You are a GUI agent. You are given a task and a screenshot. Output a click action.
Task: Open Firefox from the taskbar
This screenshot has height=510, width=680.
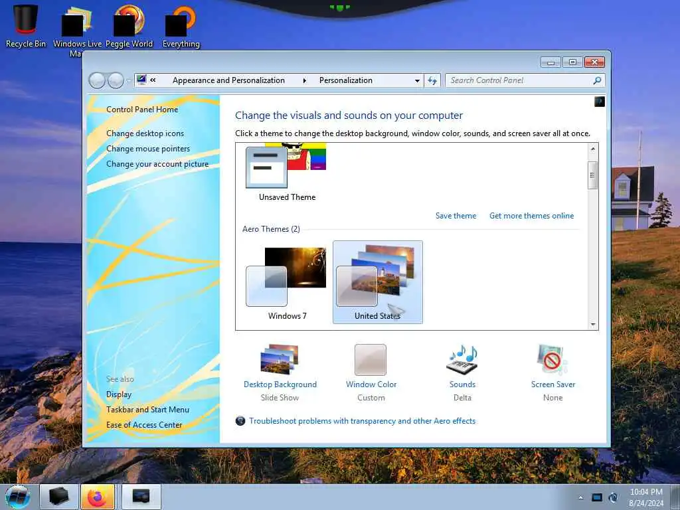(98, 497)
